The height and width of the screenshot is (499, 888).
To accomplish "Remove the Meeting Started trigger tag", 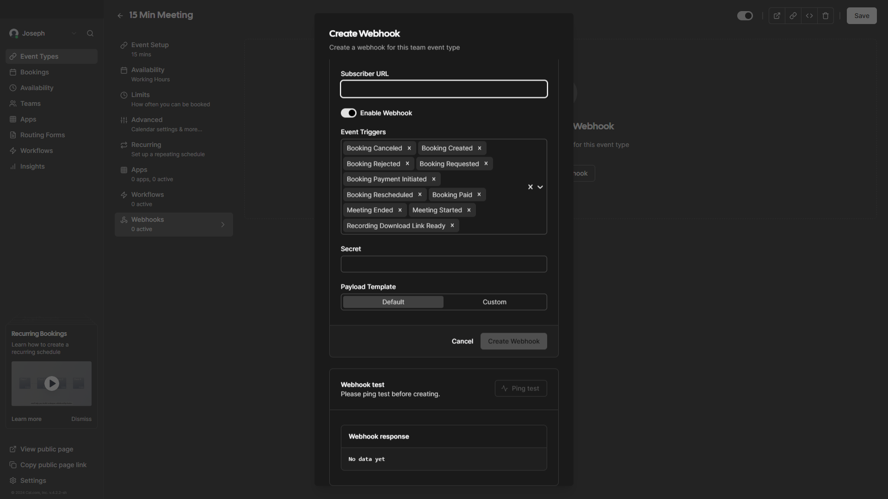I will pos(469,210).
